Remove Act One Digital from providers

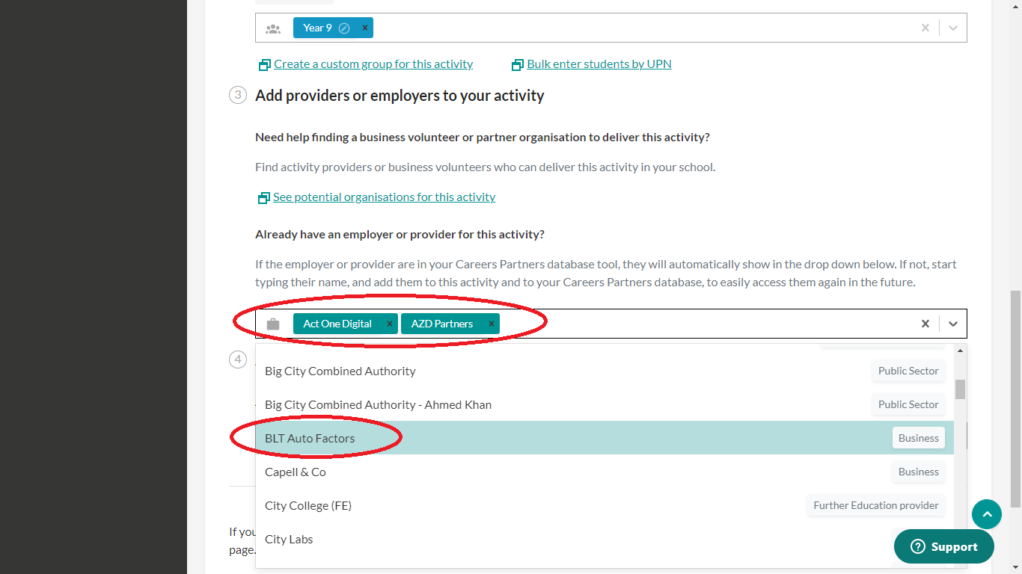coord(389,324)
